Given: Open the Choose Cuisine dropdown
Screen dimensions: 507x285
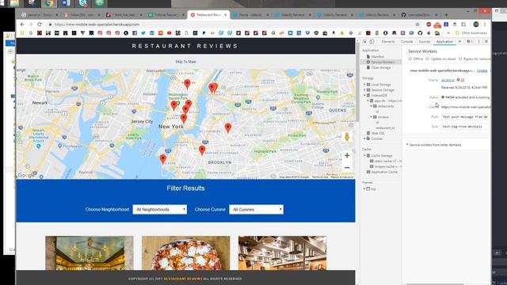Looking at the screenshot, I should [x=256, y=209].
